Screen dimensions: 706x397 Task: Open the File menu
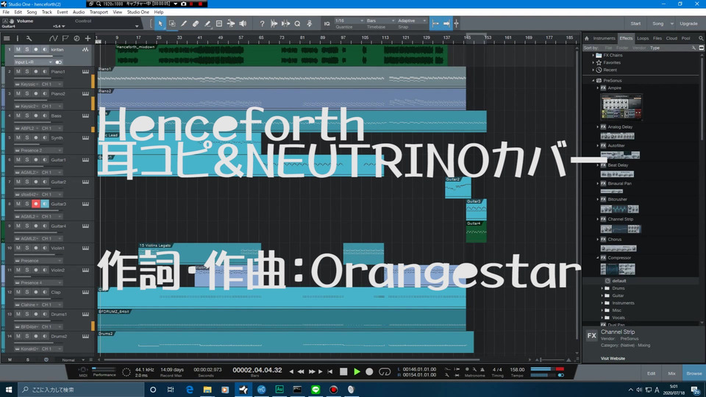[x=6, y=12]
